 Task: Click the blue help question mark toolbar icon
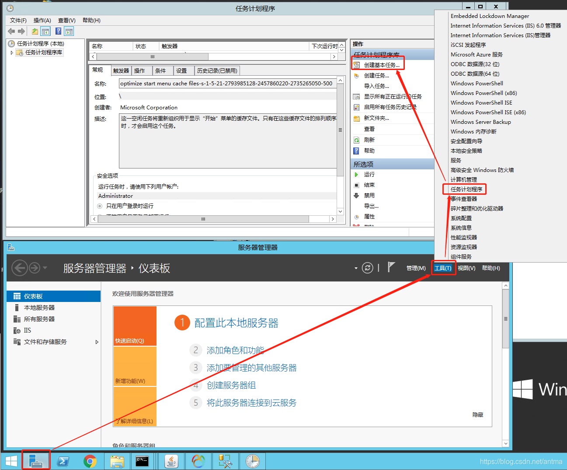click(x=58, y=31)
